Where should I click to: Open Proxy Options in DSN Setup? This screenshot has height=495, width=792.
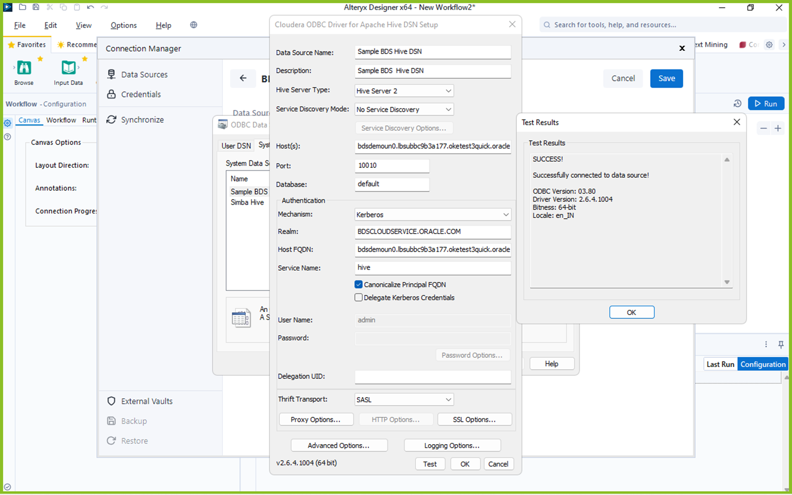click(316, 420)
